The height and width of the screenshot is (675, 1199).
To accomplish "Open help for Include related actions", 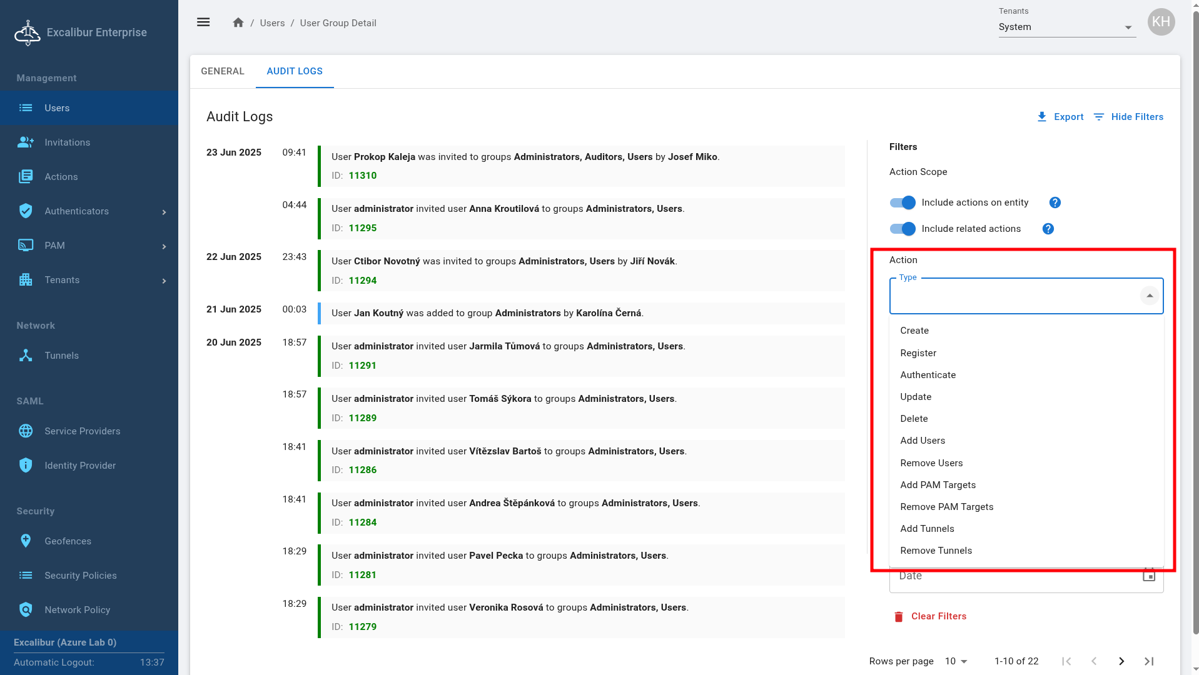I will tap(1048, 229).
